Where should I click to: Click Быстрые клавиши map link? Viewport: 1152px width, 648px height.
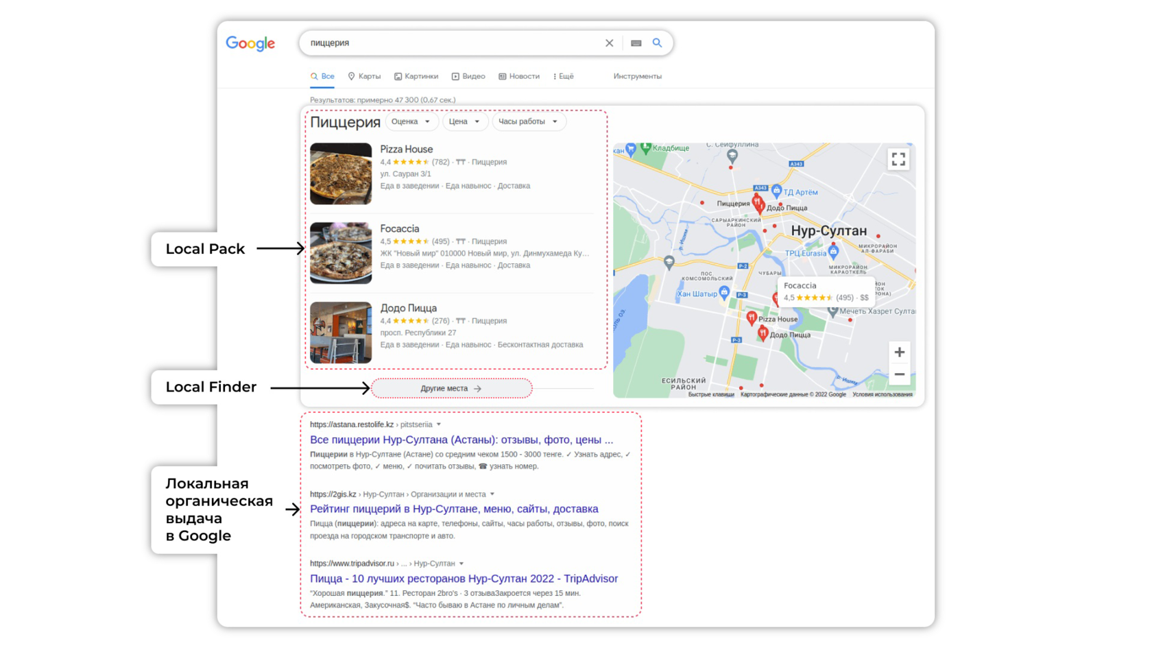pyautogui.click(x=711, y=394)
